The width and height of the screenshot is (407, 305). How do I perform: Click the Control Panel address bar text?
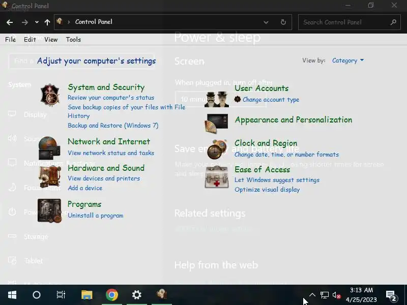point(94,22)
